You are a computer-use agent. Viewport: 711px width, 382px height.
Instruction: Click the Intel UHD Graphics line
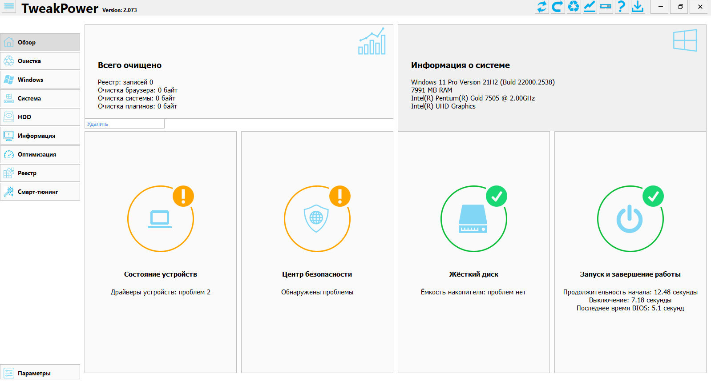443,106
